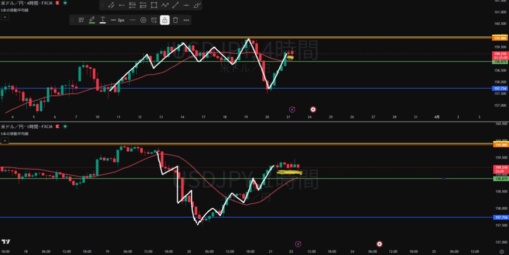Open drawing settings hexagon icon

[x=143, y=20]
